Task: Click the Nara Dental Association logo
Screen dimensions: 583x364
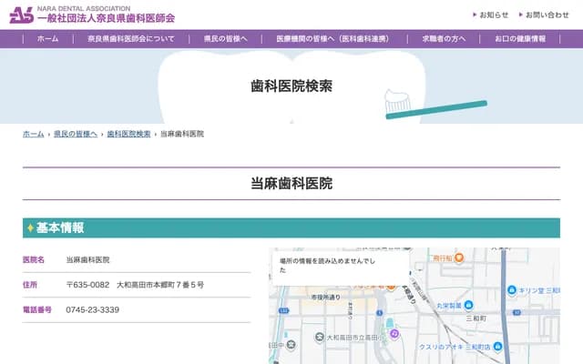Action: 91,15
